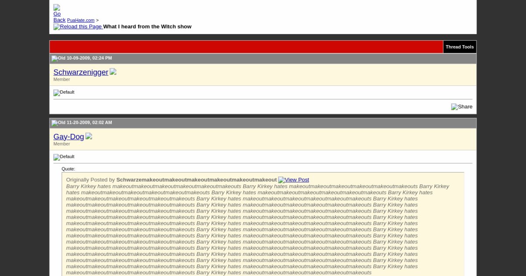Click the Reload this Page icon
This screenshot has width=526, height=276.
[56, 27]
